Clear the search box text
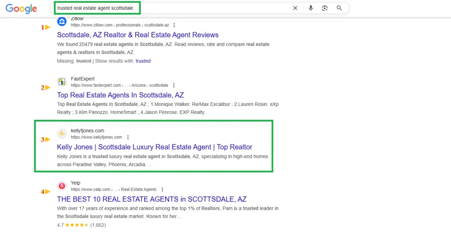Viewport: 451px width, 233px height. coord(295,8)
